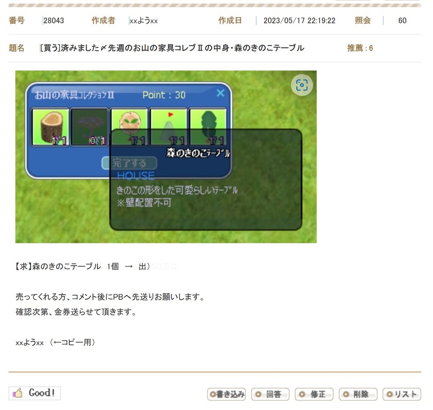The image size is (433, 410).
Task: Go back via the リスト button
Action: [402, 394]
